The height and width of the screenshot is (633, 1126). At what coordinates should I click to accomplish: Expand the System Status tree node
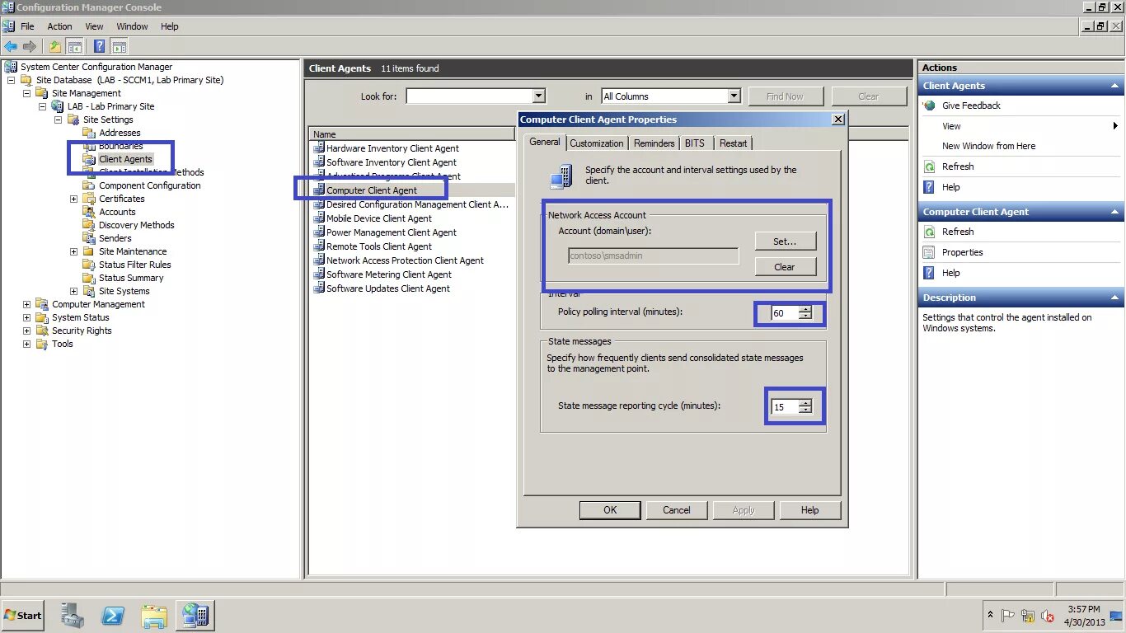26,317
